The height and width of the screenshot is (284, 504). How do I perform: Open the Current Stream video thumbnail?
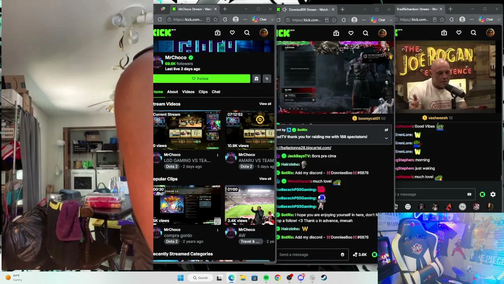(x=187, y=130)
